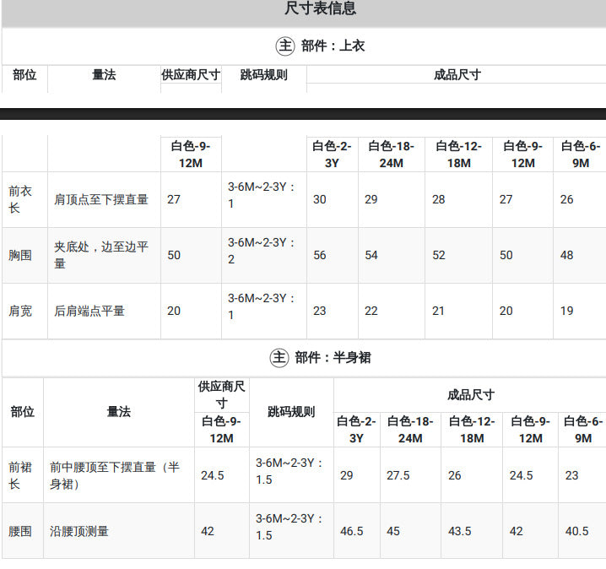Select the 部位 header in the 上衣 table
Screen dimensions: 606x569
(24, 74)
